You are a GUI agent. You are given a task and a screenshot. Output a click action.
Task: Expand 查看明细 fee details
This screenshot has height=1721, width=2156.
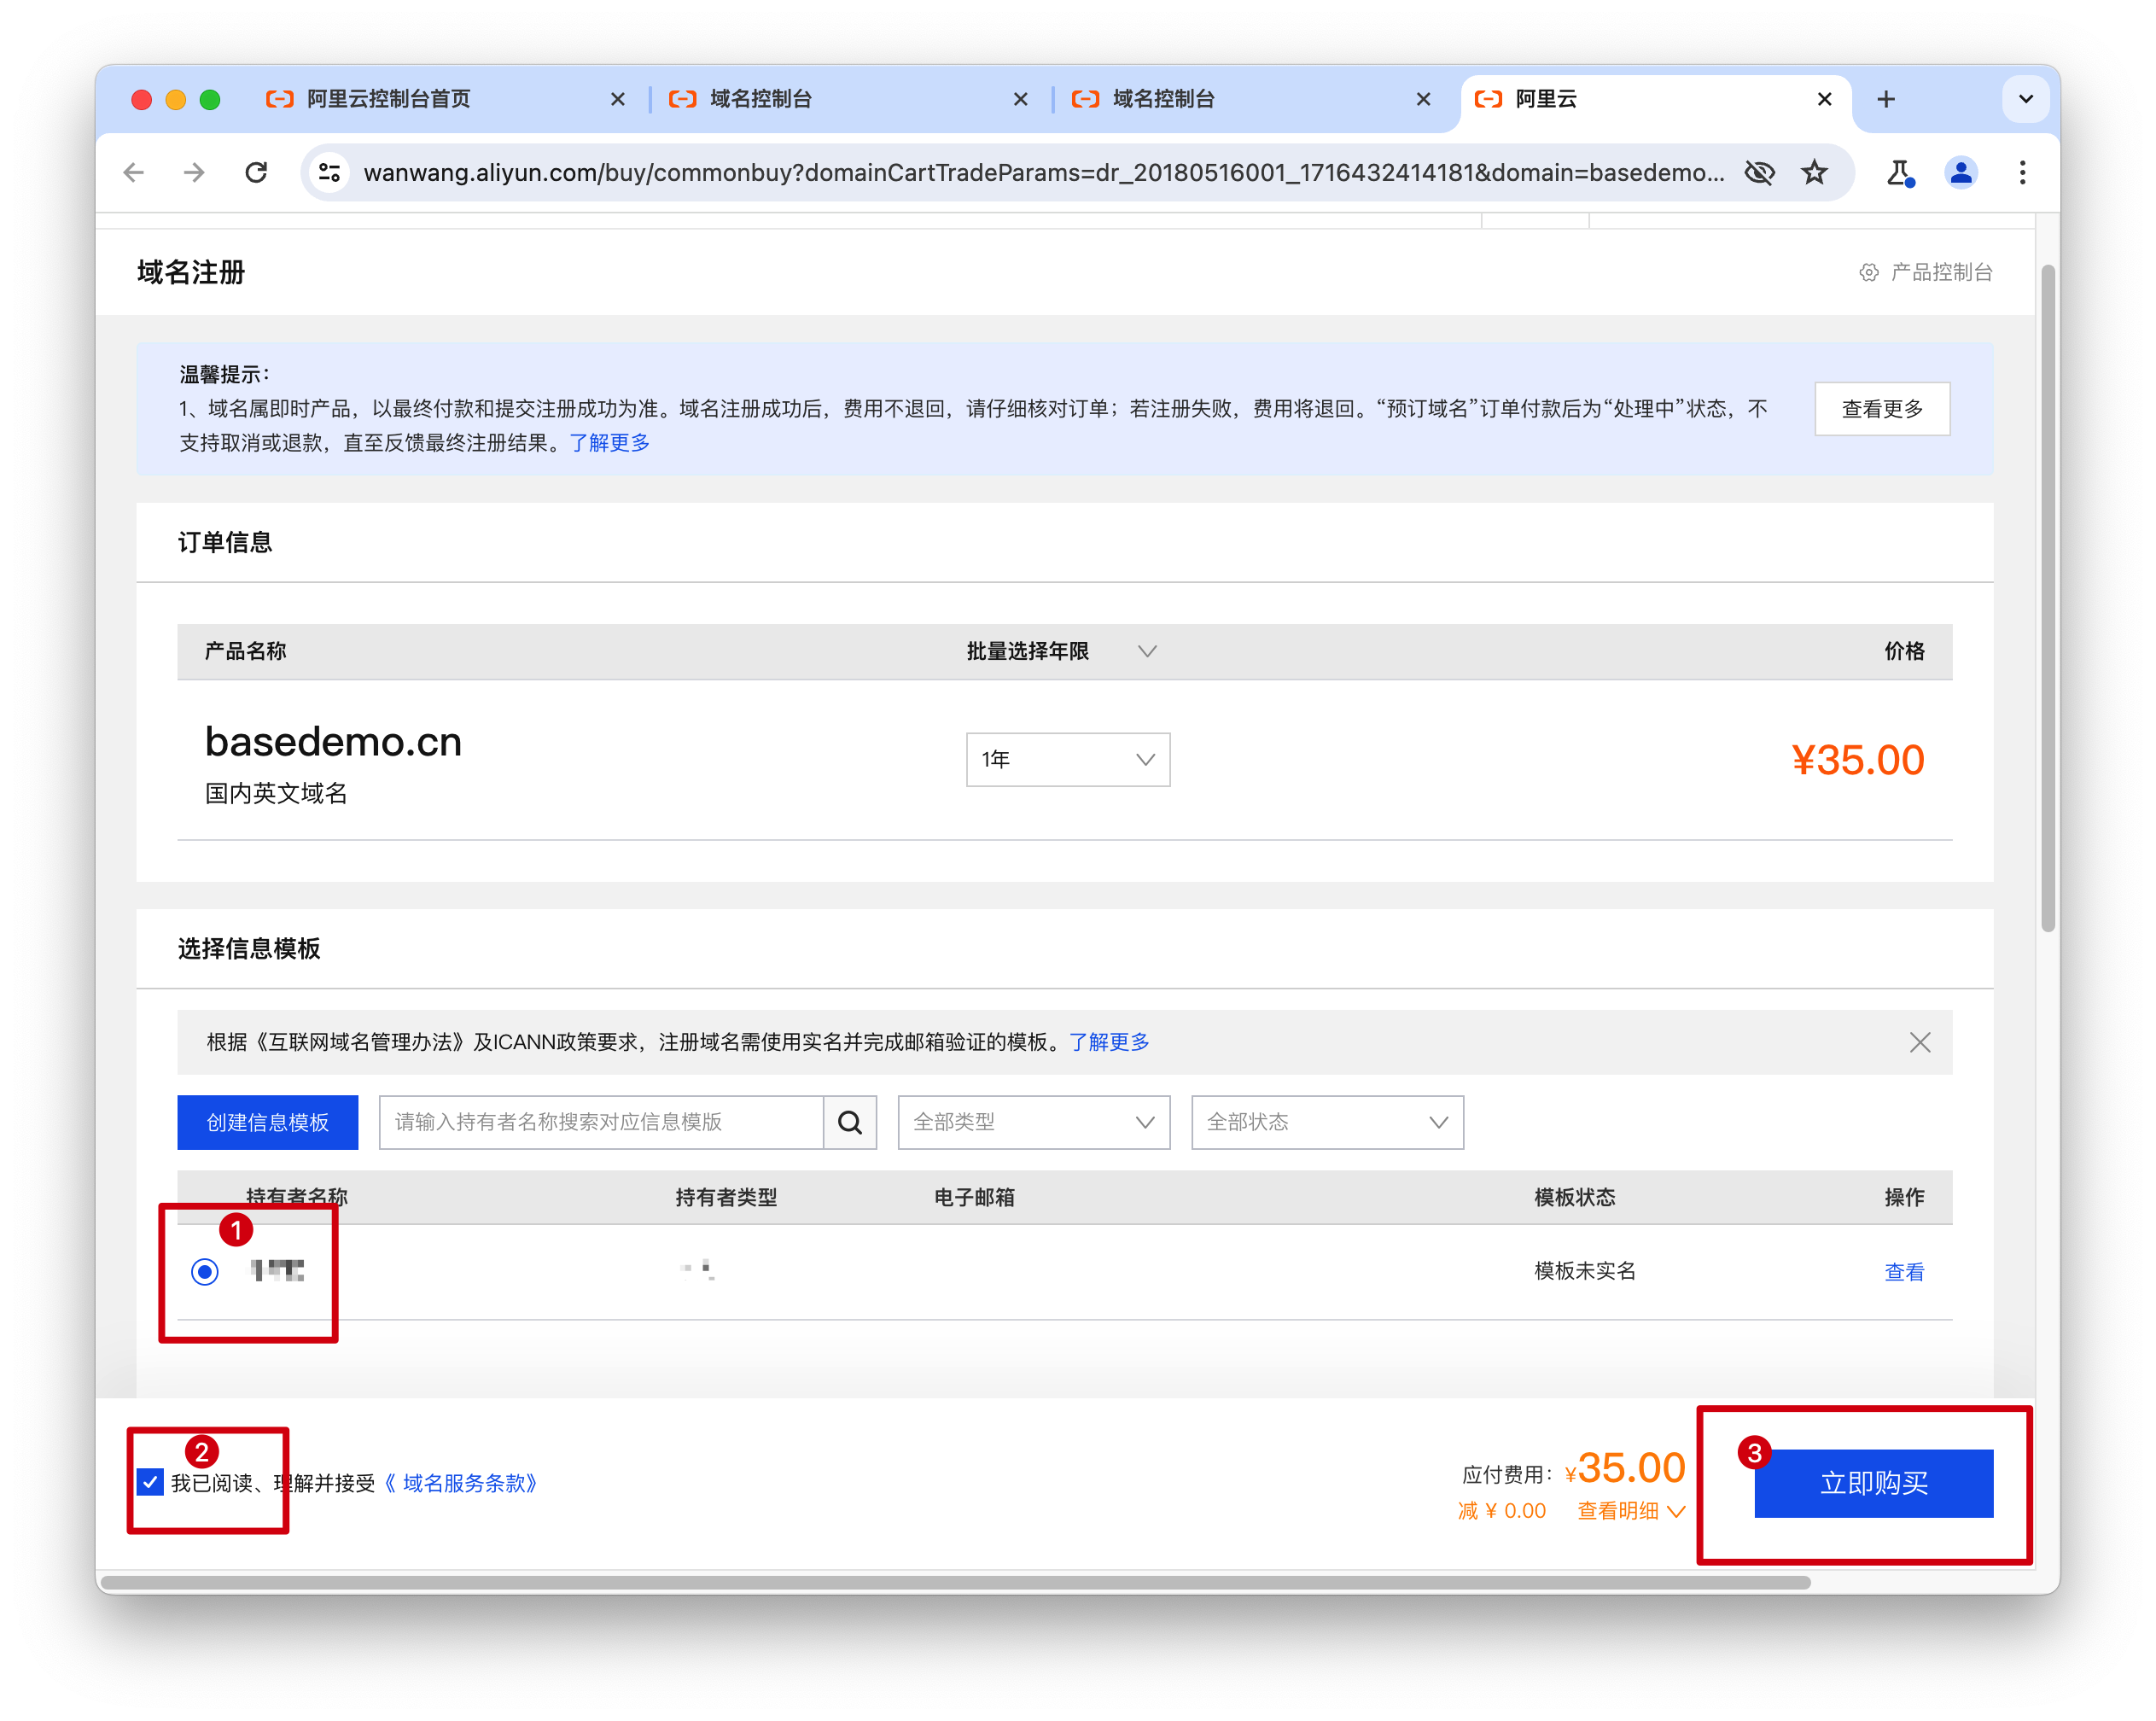1632,1510
